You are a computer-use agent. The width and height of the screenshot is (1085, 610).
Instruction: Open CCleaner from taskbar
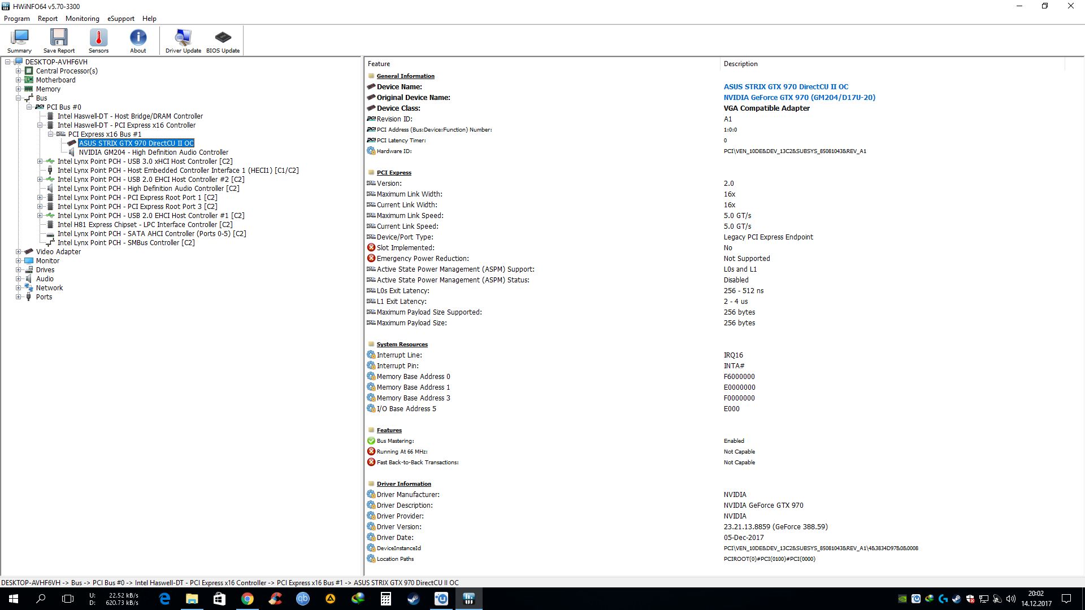click(275, 599)
